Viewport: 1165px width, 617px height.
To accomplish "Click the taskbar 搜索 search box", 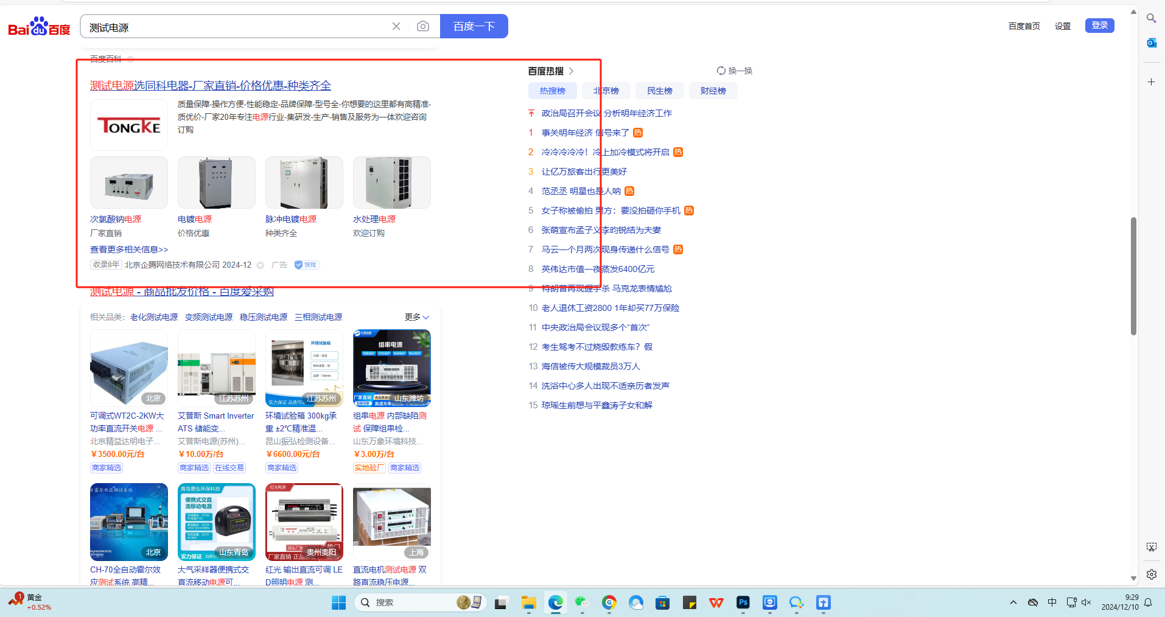I will [x=419, y=602].
